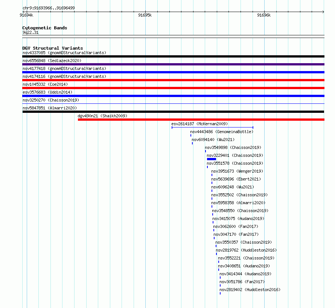335x308 pixels.
Task: Click the 91695k ruler label
Action: (145, 15)
